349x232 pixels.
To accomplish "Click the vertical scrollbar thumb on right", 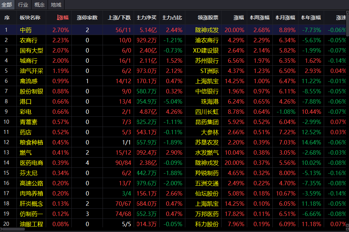I will pos(348,25).
